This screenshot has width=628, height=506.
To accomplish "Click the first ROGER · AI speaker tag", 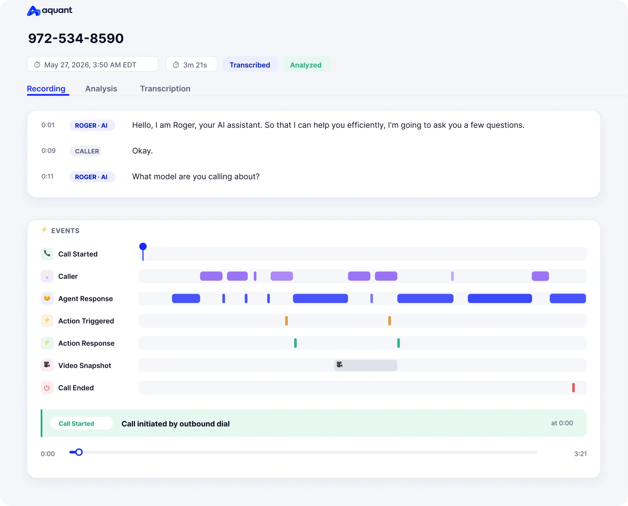I will coord(92,125).
